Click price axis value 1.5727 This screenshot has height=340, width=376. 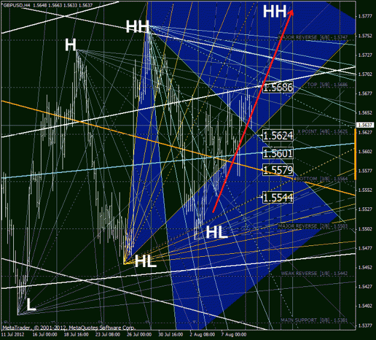point(365,55)
